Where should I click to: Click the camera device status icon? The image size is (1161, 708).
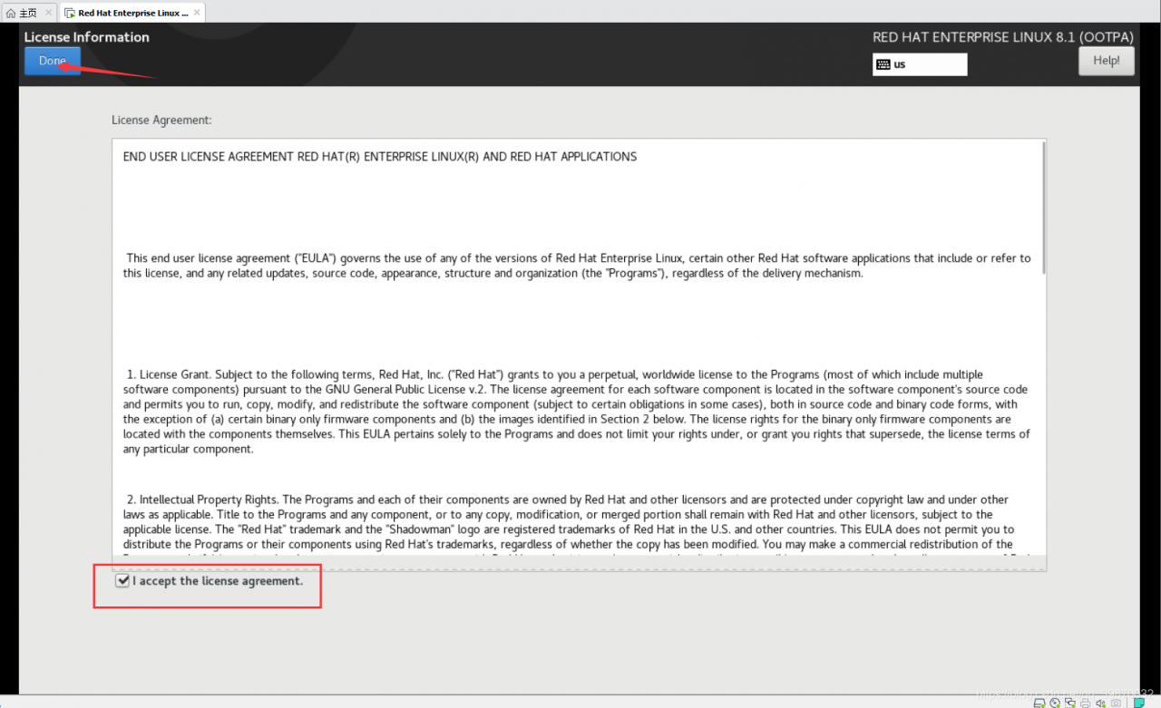click(x=1116, y=703)
